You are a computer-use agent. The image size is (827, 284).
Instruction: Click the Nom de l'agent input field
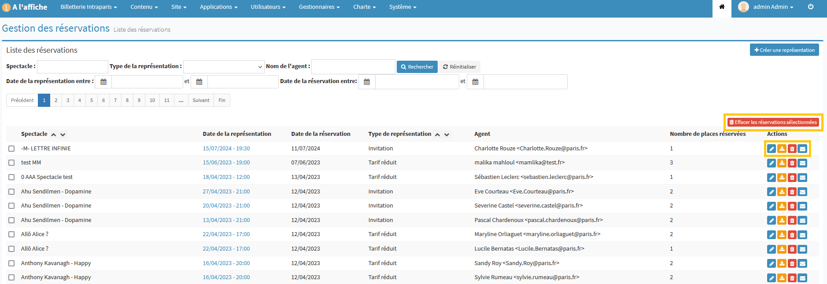click(x=353, y=67)
